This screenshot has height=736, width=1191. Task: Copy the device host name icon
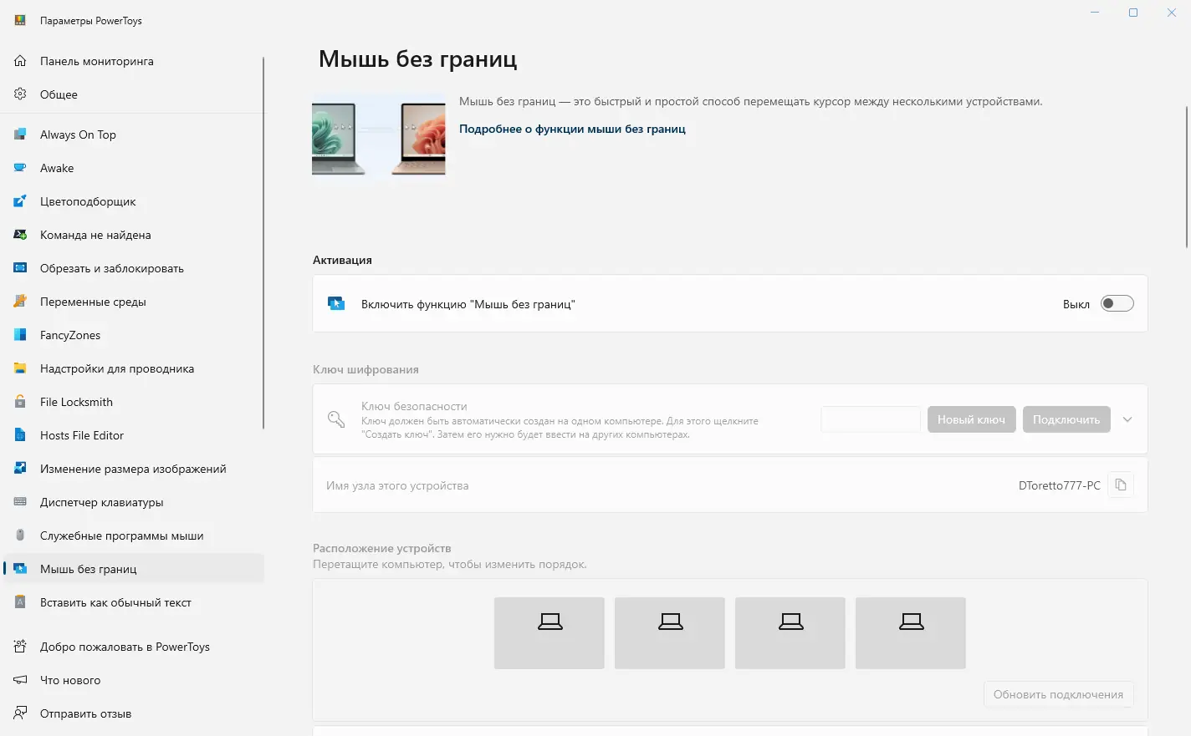pos(1121,485)
